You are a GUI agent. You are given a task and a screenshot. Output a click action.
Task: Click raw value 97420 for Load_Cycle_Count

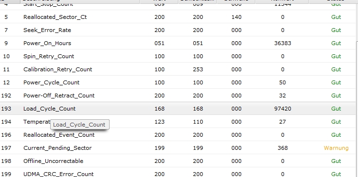tap(283, 109)
